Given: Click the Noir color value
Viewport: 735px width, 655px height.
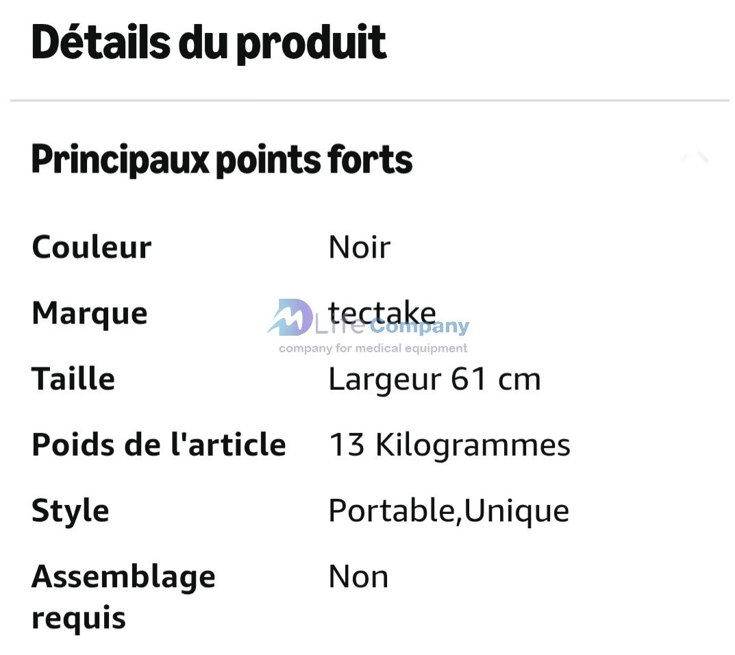Looking at the screenshot, I should pos(359,247).
